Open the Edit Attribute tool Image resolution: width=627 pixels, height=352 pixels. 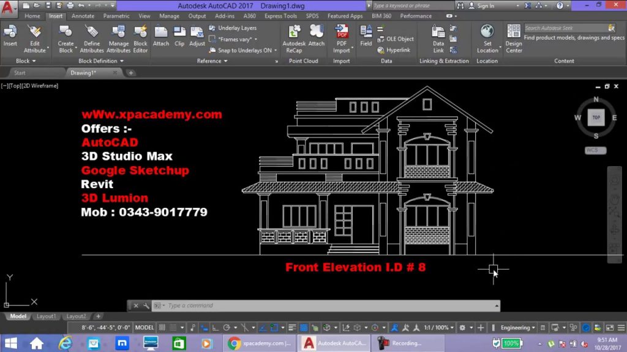pos(35,39)
